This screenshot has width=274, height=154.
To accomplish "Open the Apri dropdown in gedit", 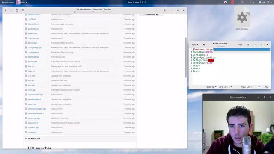I will click(x=195, y=45).
